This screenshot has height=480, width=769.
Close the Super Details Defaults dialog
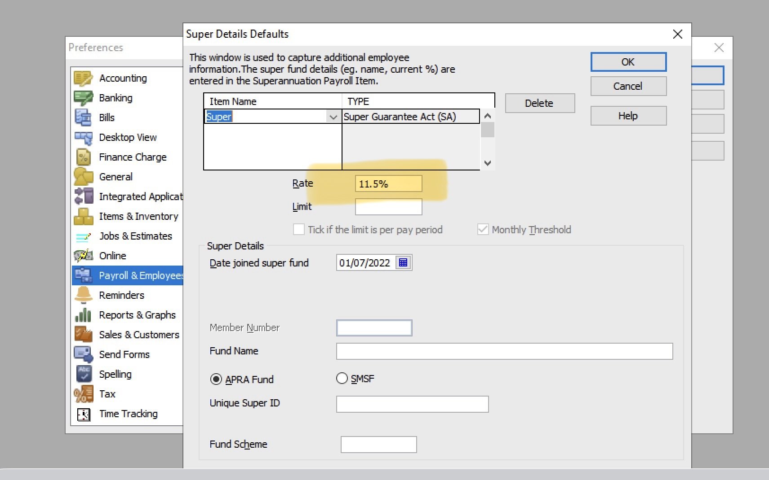pos(678,34)
